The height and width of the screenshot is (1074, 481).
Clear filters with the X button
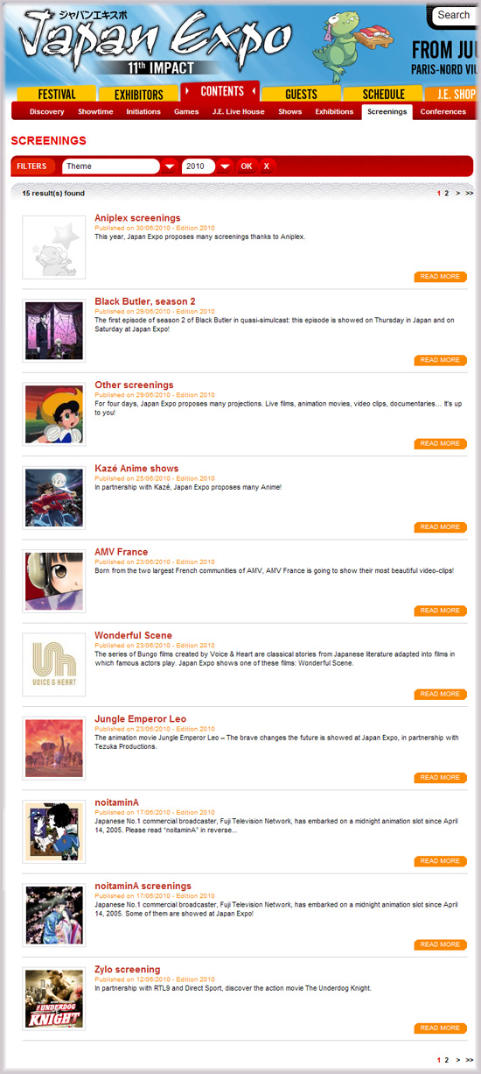coord(267,166)
